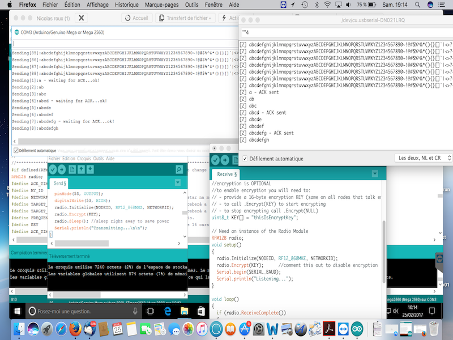Toggle Défilement automatique in COM3 serial monitor
453x340 pixels.
coord(15,151)
